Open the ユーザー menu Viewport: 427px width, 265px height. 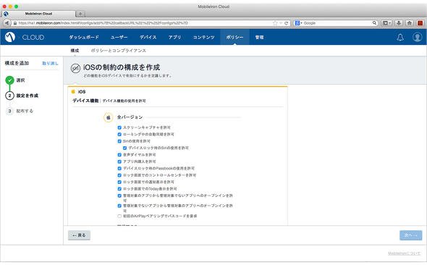119,38
